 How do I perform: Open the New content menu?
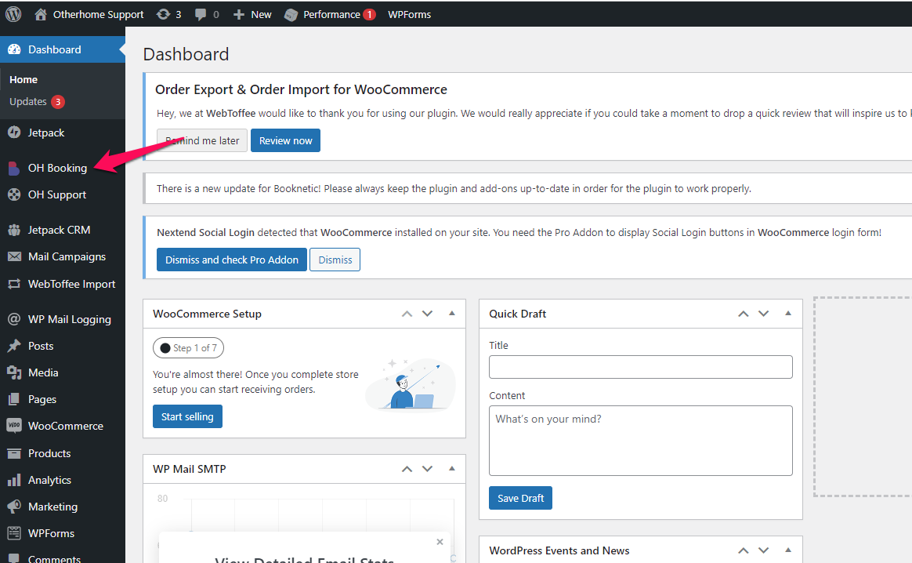tap(261, 15)
